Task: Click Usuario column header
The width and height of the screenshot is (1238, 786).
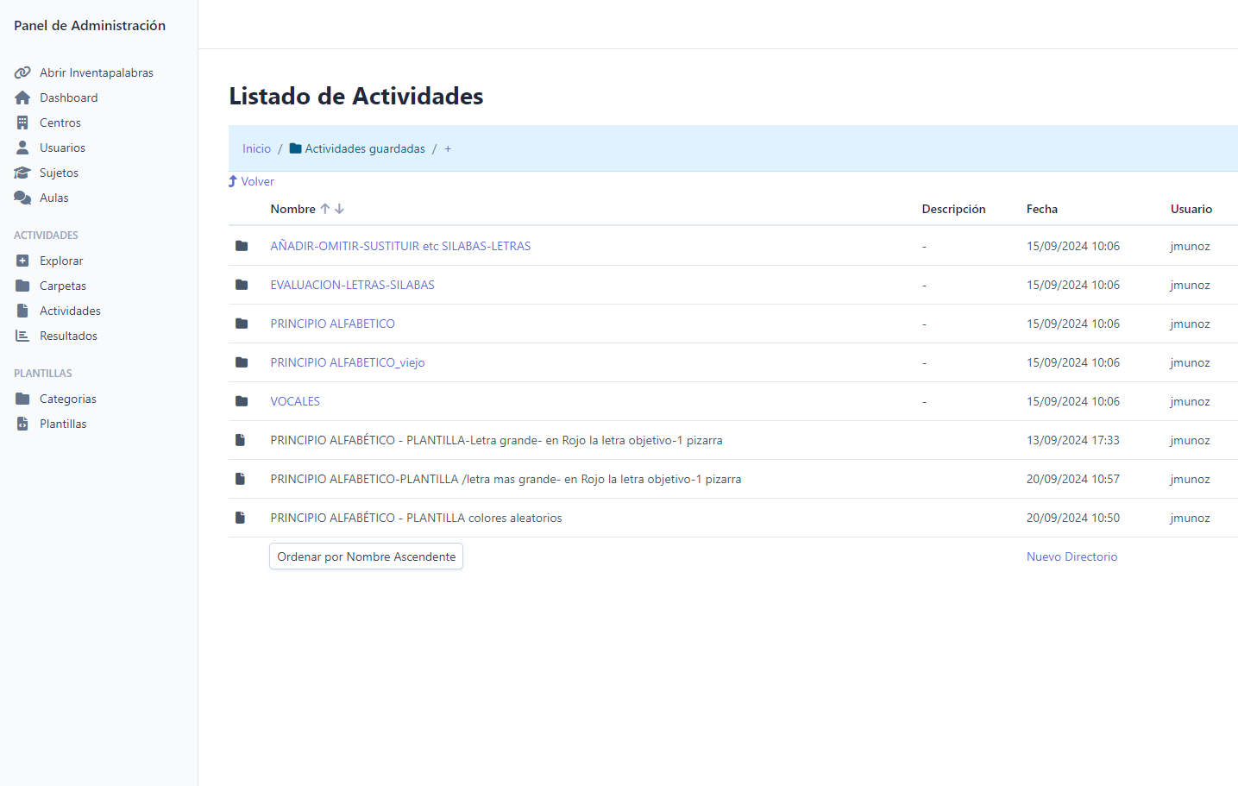Action: coord(1191,209)
